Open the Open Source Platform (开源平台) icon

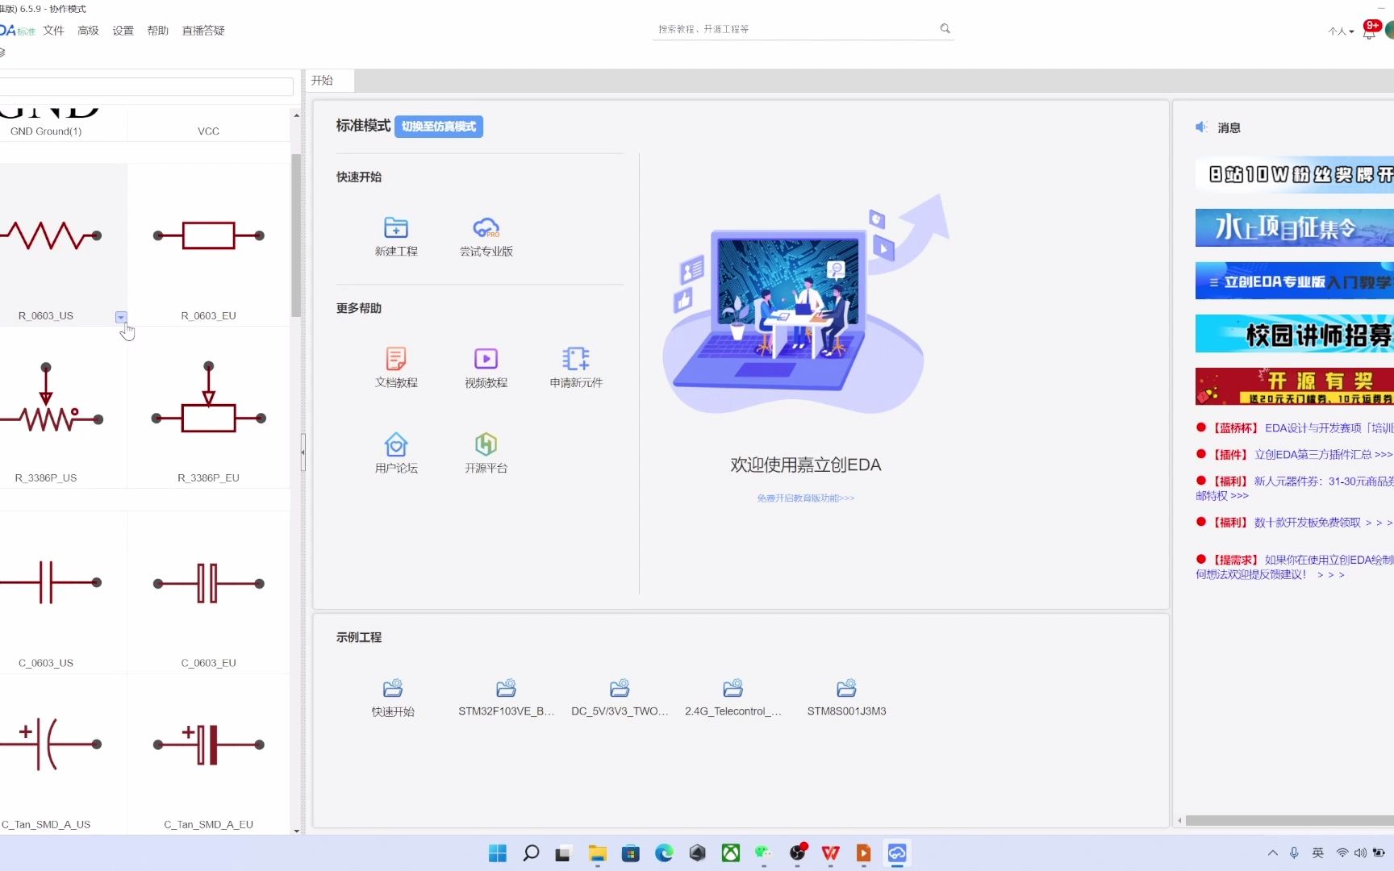pyautogui.click(x=486, y=444)
